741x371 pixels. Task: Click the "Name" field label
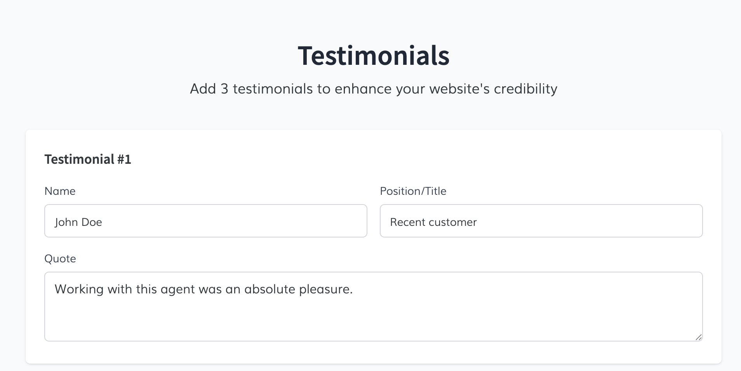click(60, 191)
